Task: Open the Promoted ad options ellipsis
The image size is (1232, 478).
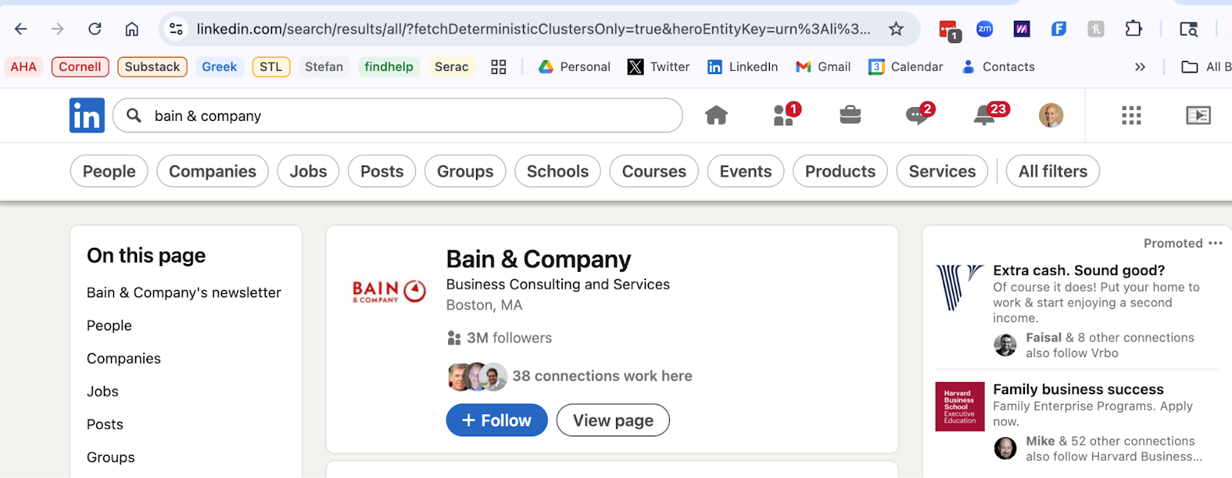Action: click(x=1215, y=243)
